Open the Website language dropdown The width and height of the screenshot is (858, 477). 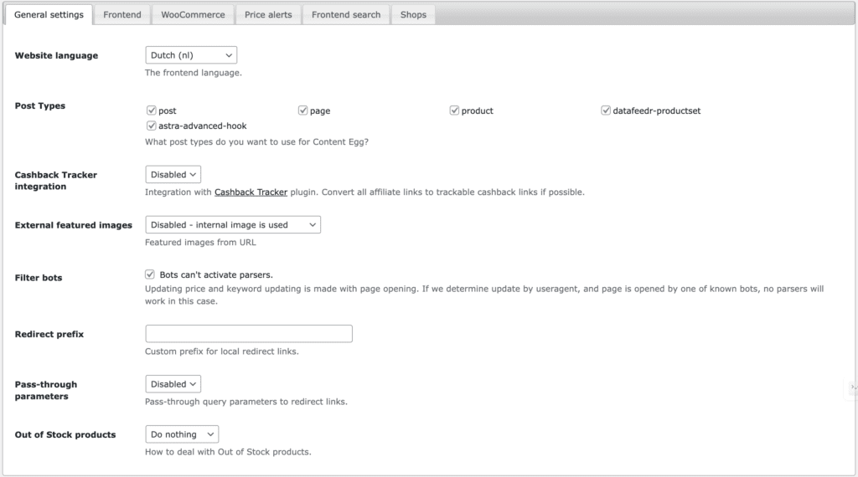pos(191,55)
